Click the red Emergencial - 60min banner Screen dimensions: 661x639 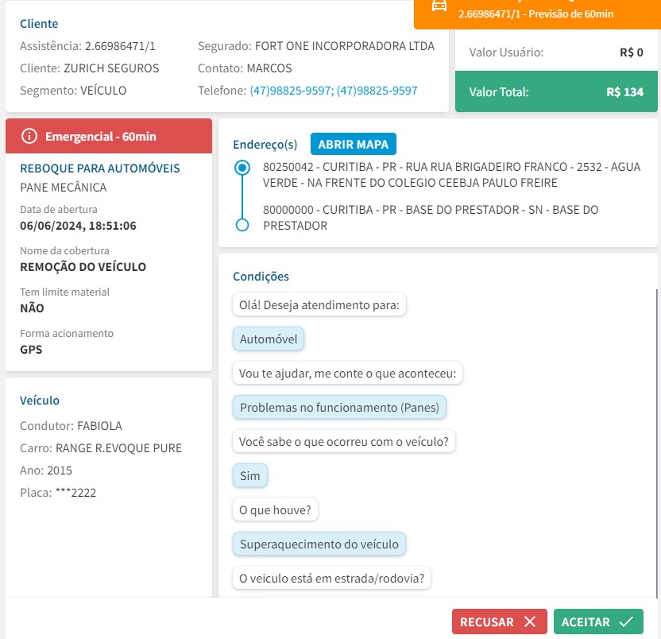[x=109, y=136]
